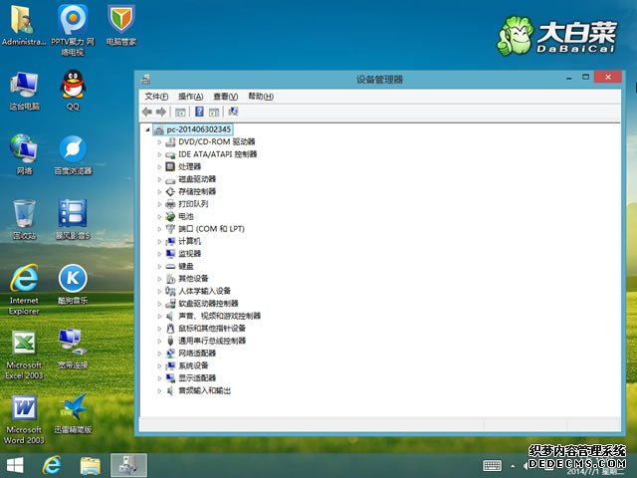Select the pc-201406302345 computer name
The image size is (637, 478).
click(199, 129)
